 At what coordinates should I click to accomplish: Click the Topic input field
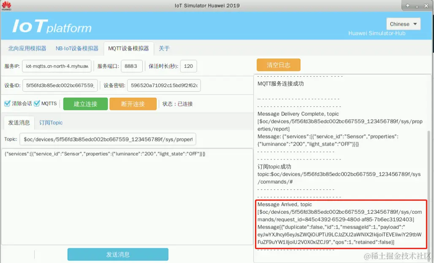coord(108,139)
